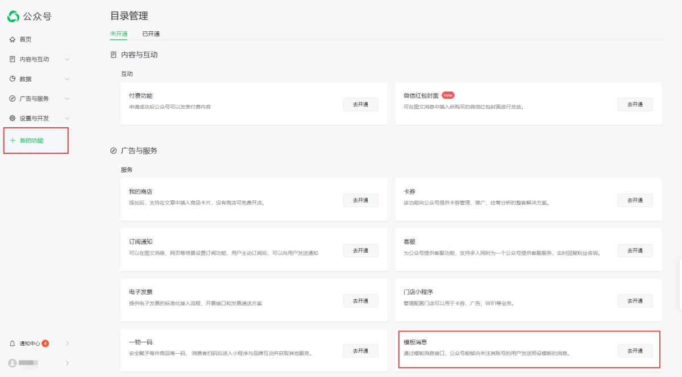Click 去开通 for 模板消息
This screenshot has width=682, height=377.
[x=635, y=351]
